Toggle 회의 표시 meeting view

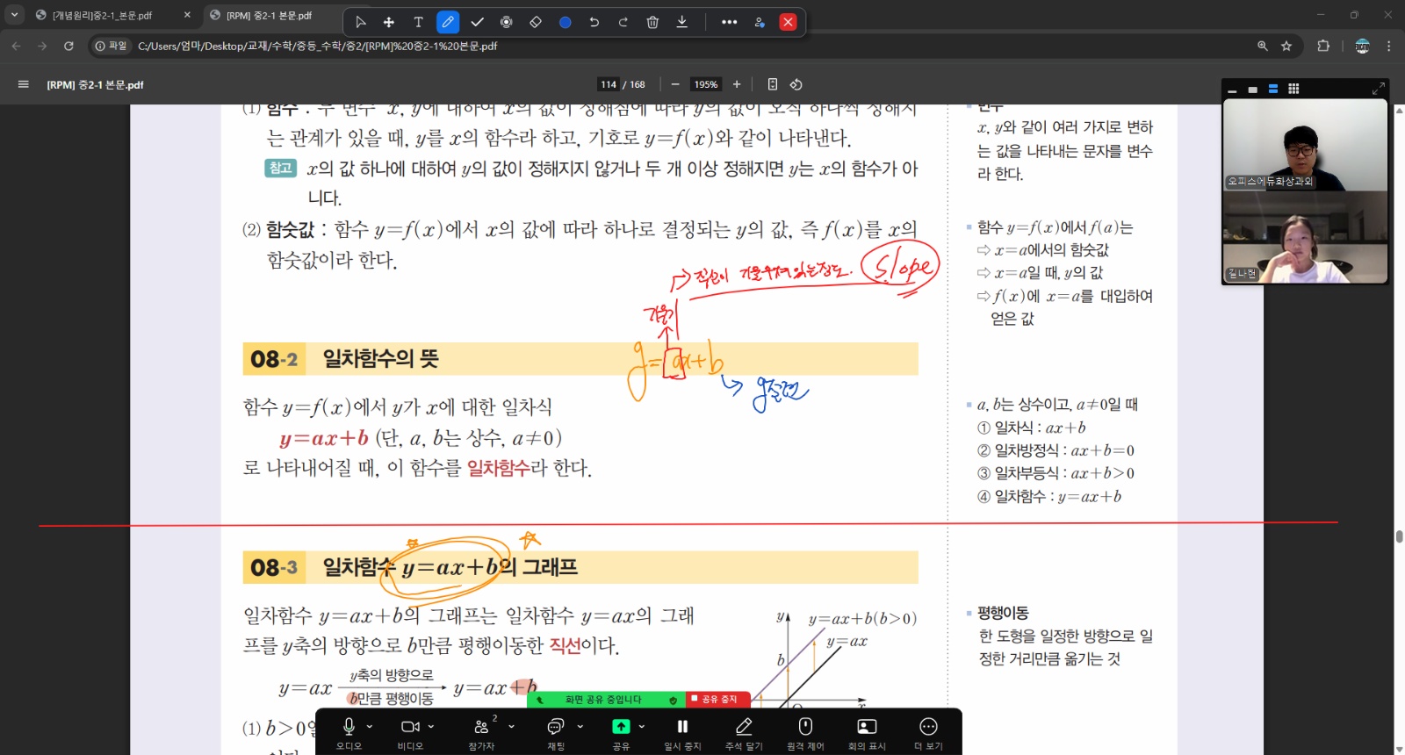tap(867, 732)
